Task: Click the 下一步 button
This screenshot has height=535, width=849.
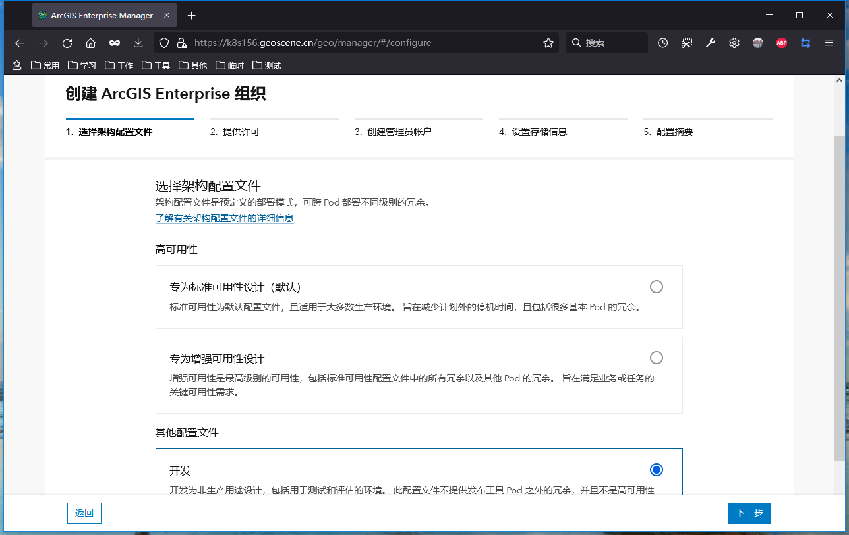Action: click(x=749, y=513)
